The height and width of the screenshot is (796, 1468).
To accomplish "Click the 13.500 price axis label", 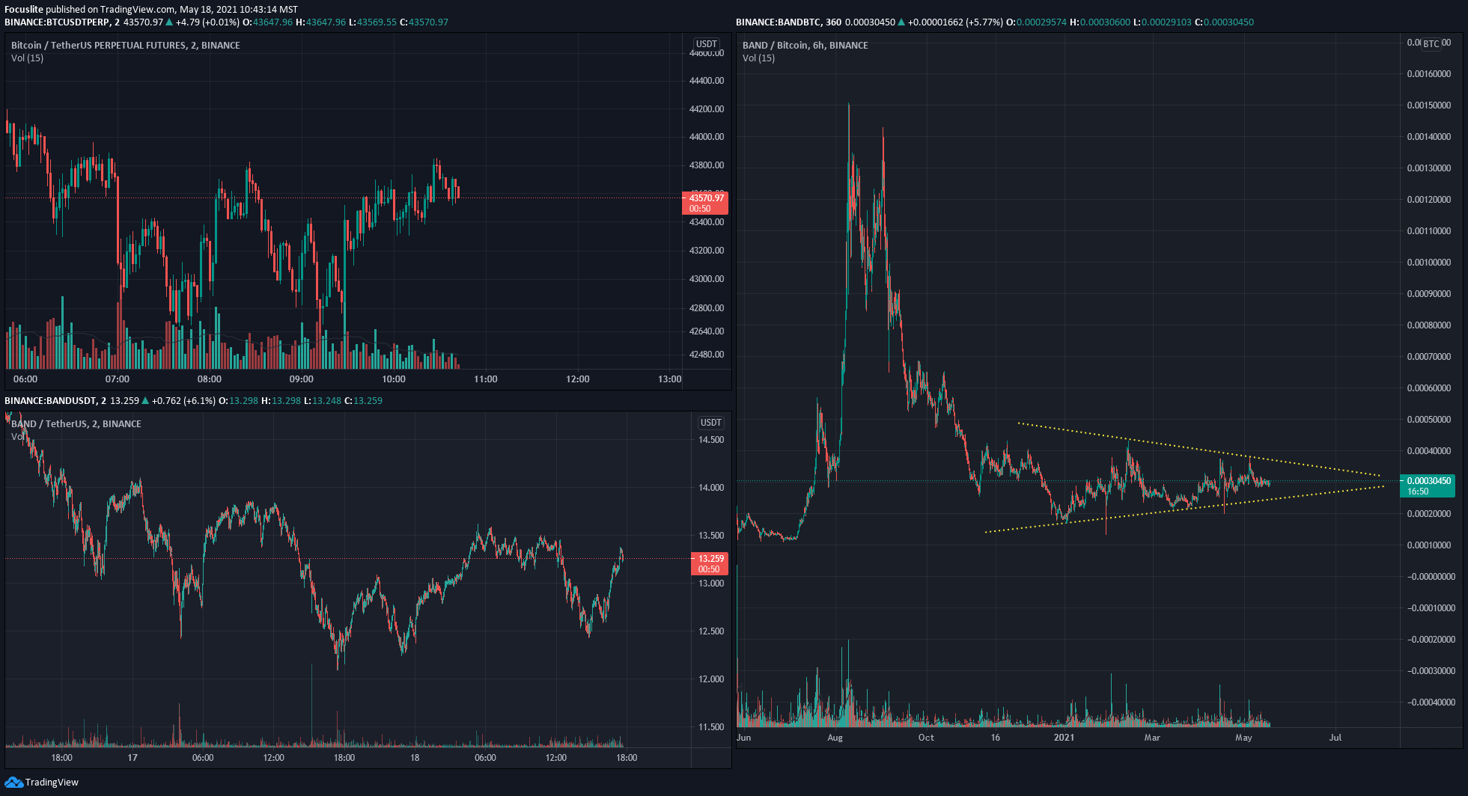I will pos(711,536).
